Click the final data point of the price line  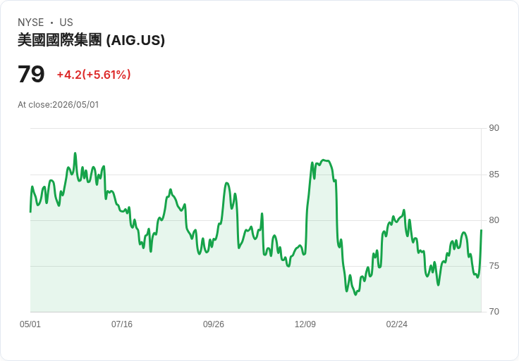(x=481, y=230)
